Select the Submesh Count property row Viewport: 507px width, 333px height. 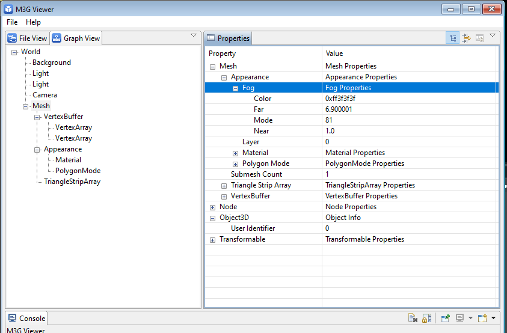click(352, 174)
